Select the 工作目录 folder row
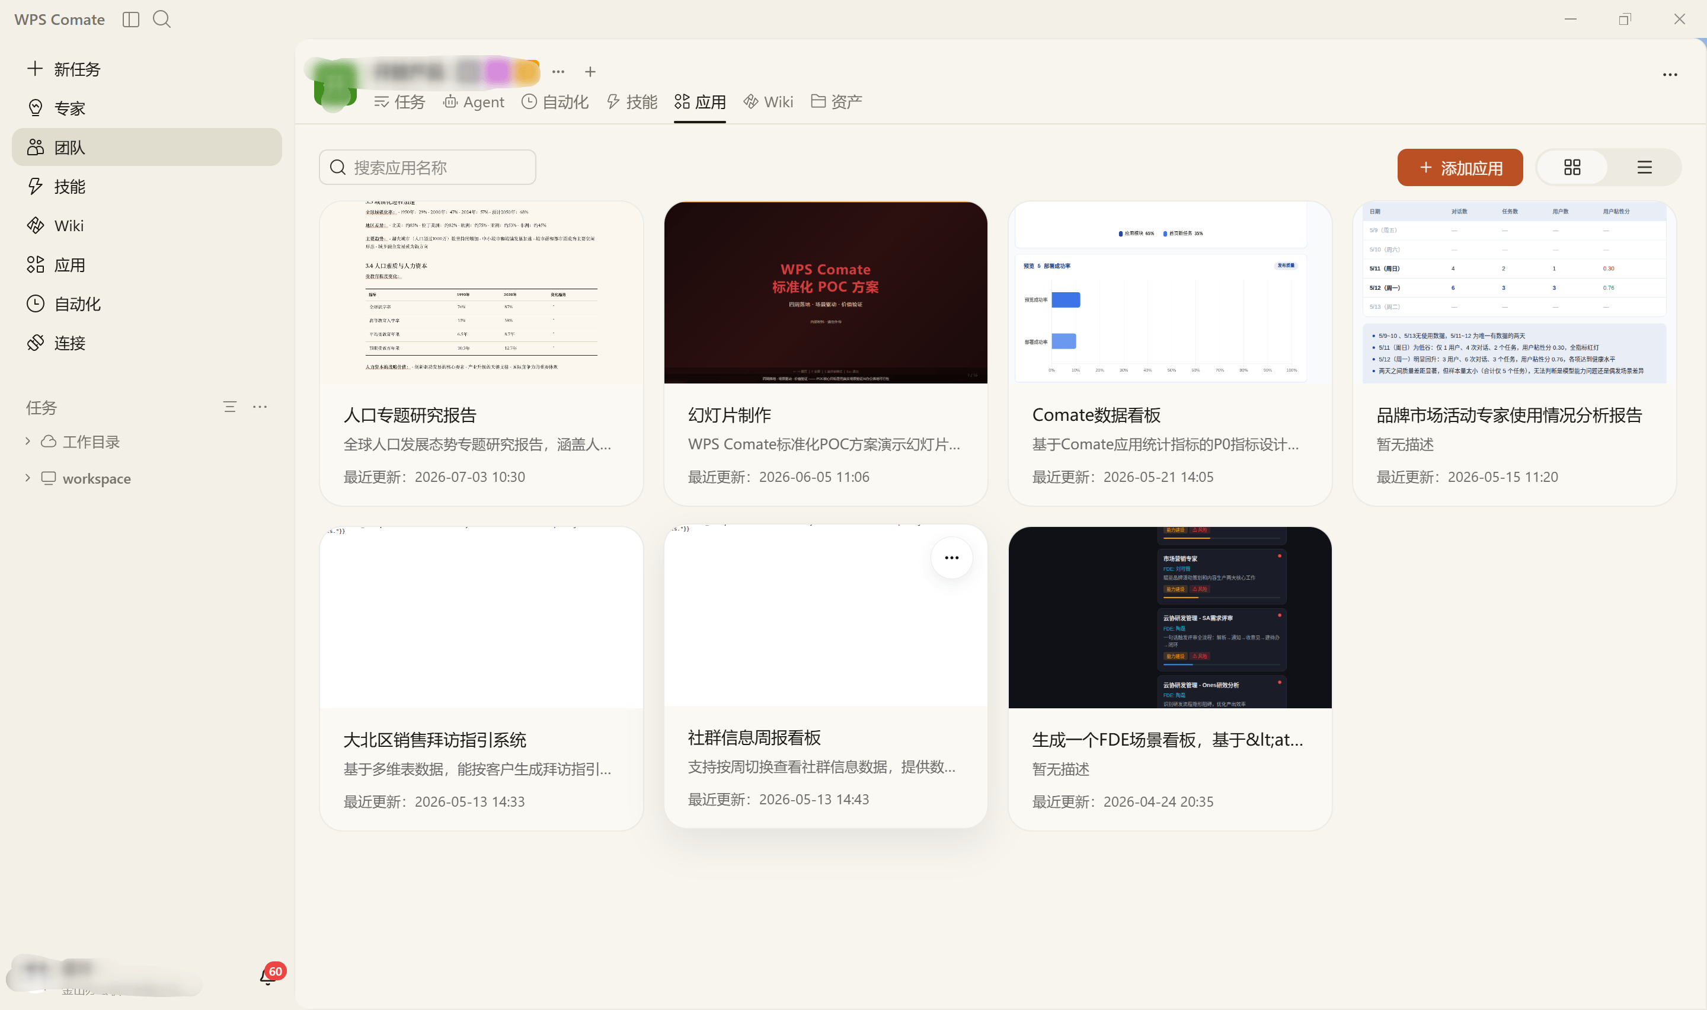This screenshot has width=1707, height=1010. click(x=146, y=442)
